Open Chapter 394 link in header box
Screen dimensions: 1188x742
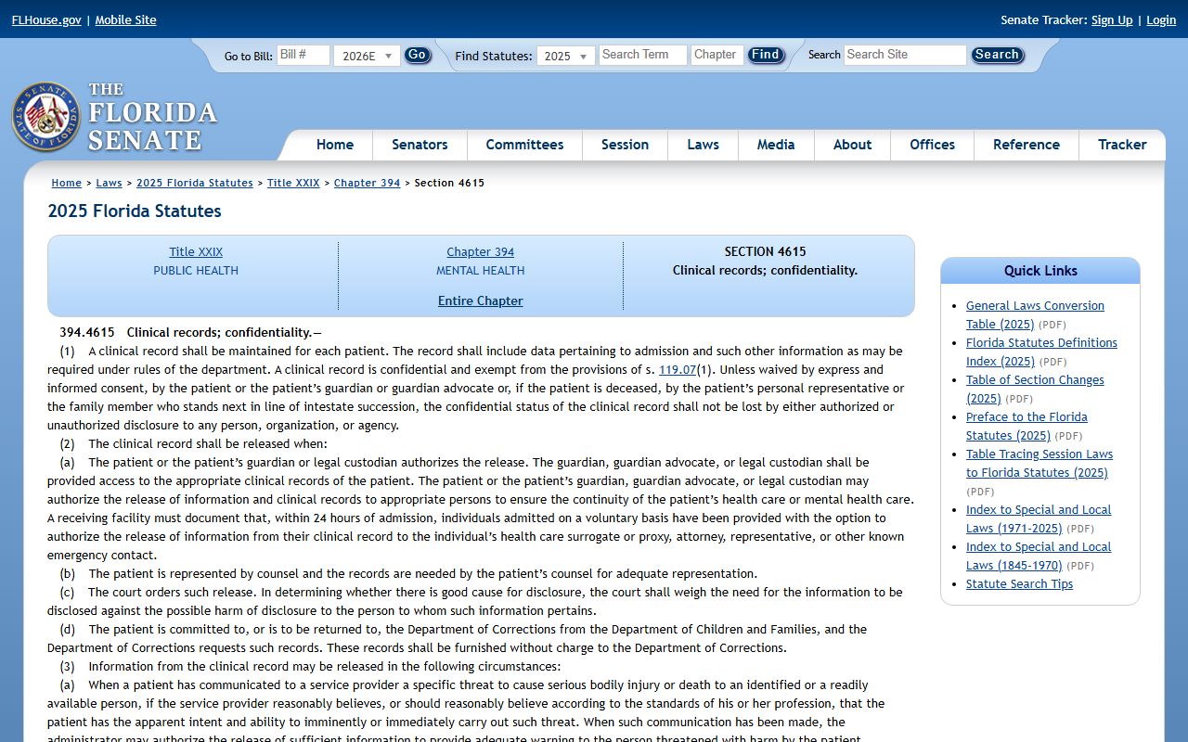click(480, 251)
